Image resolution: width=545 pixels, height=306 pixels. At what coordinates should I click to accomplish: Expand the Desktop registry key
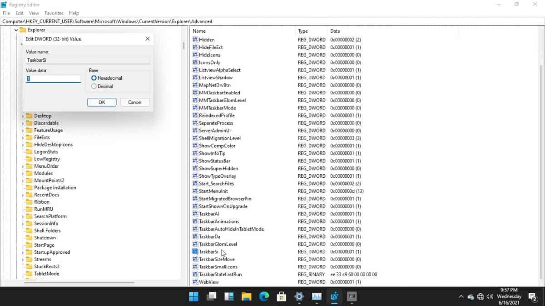(x=23, y=116)
